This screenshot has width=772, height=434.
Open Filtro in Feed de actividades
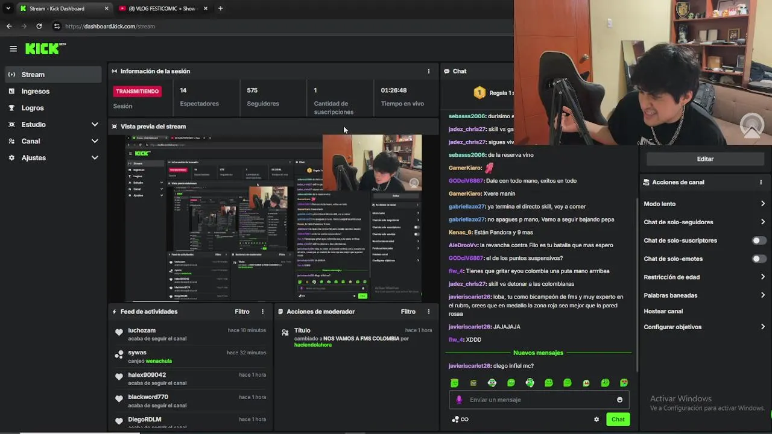[242, 312]
